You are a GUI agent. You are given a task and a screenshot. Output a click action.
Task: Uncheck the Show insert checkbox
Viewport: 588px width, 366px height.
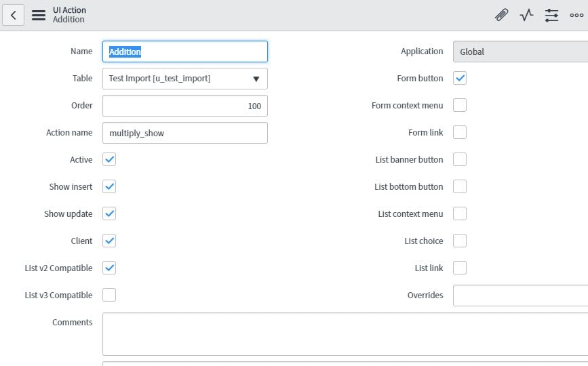(109, 186)
